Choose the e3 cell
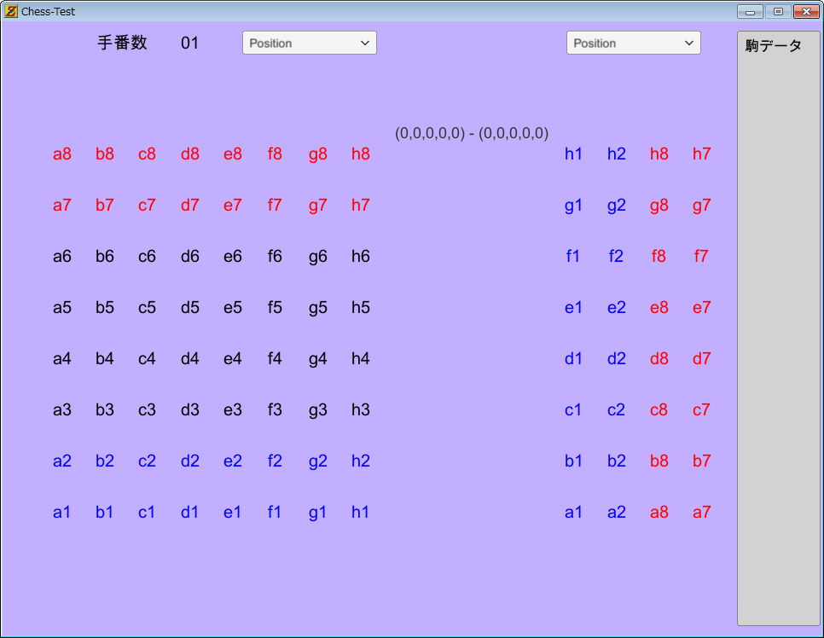 pos(232,409)
